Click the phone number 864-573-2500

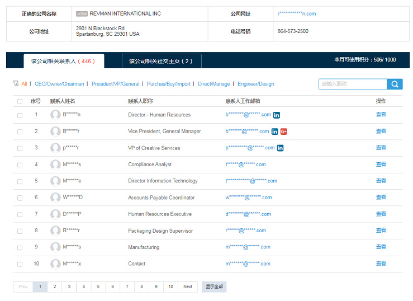(293, 31)
